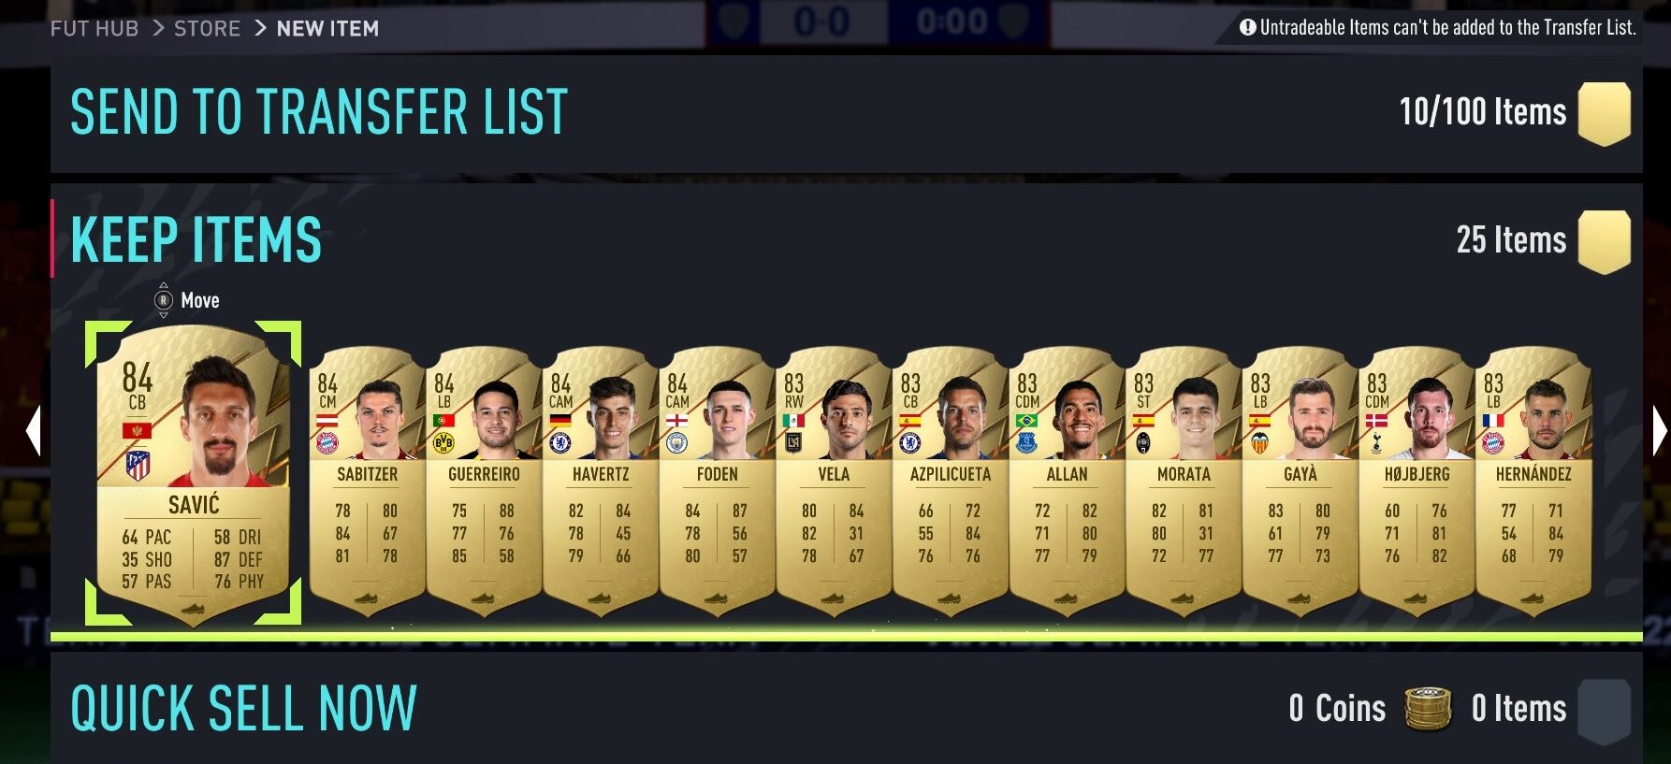
Task: Click the R stick Move icon
Action: [x=164, y=300]
